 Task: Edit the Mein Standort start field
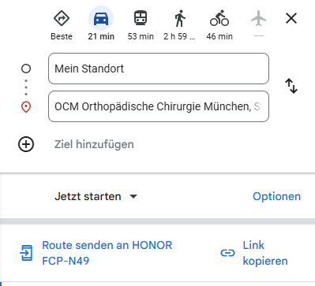coord(159,69)
